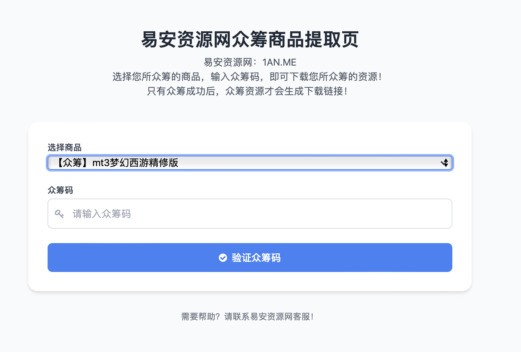Click the key icon in the code field
Viewport: 521px width, 352px height.
coord(59,214)
